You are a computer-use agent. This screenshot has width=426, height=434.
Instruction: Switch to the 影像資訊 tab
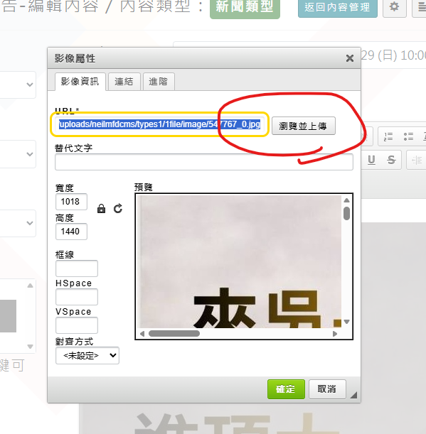80,82
